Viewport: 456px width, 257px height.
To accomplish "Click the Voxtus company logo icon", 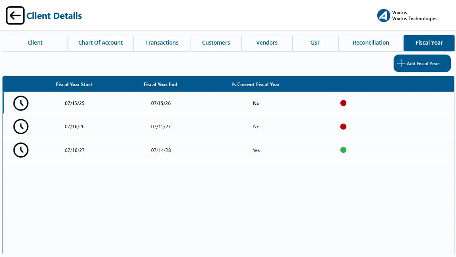I will coord(384,16).
